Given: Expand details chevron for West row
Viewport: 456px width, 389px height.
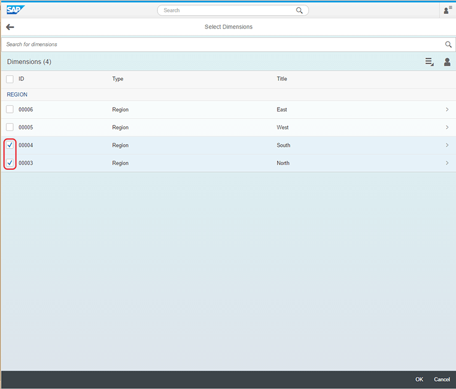Looking at the screenshot, I should pyautogui.click(x=447, y=127).
